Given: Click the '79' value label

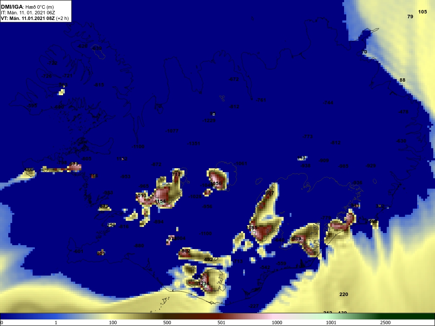Looking at the screenshot, I should [410, 17].
